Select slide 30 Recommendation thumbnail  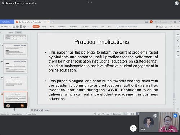pos(15,83)
